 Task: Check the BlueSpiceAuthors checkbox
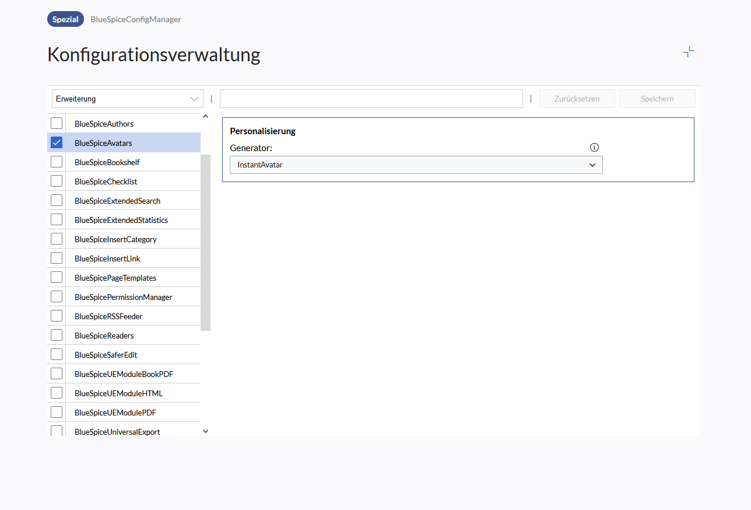pyautogui.click(x=57, y=123)
